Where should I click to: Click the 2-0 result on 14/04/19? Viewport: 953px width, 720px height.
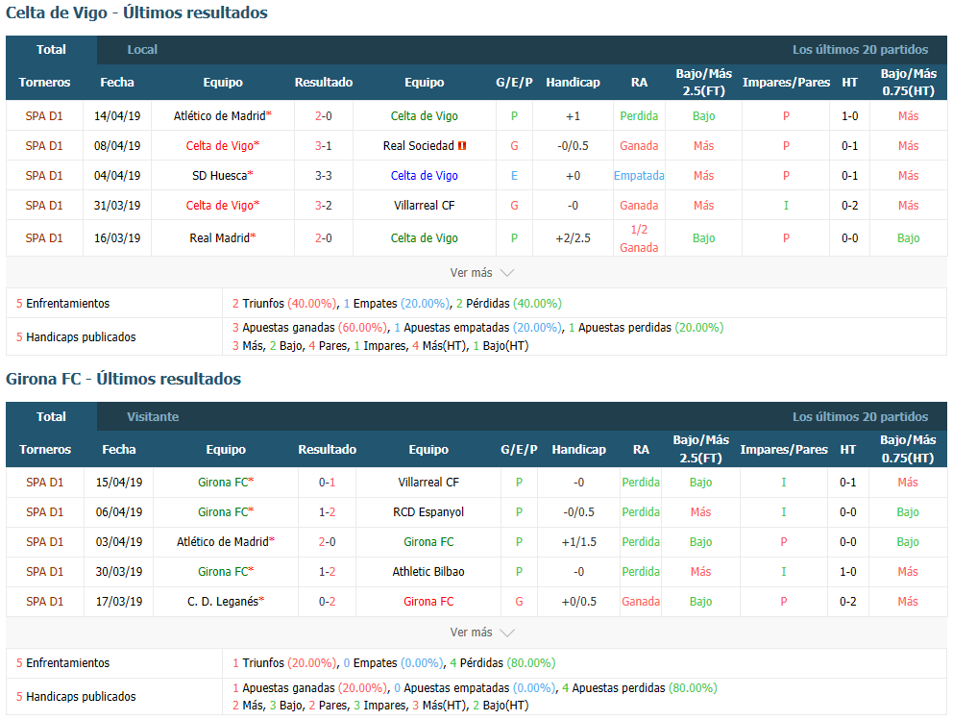(x=324, y=116)
